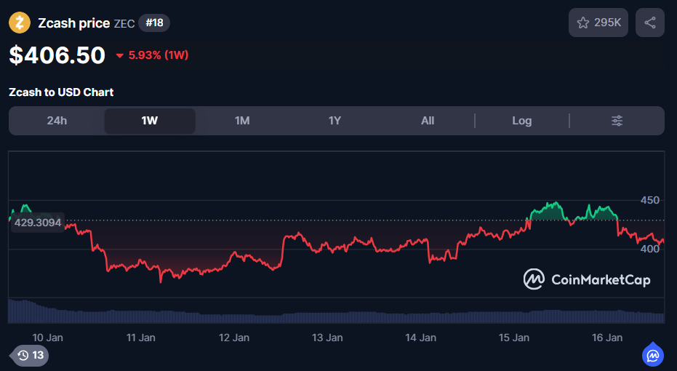677x371 pixels.
Task: Click the 10 Jan date label
Action: click(47, 338)
